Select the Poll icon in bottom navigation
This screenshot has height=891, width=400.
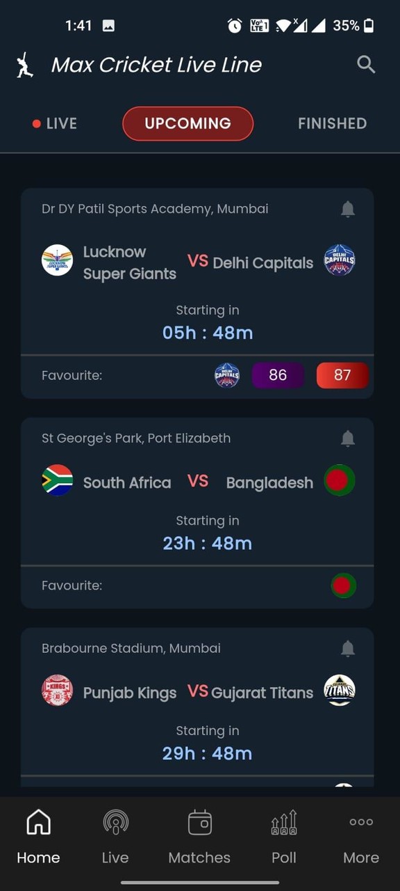pos(283,823)
